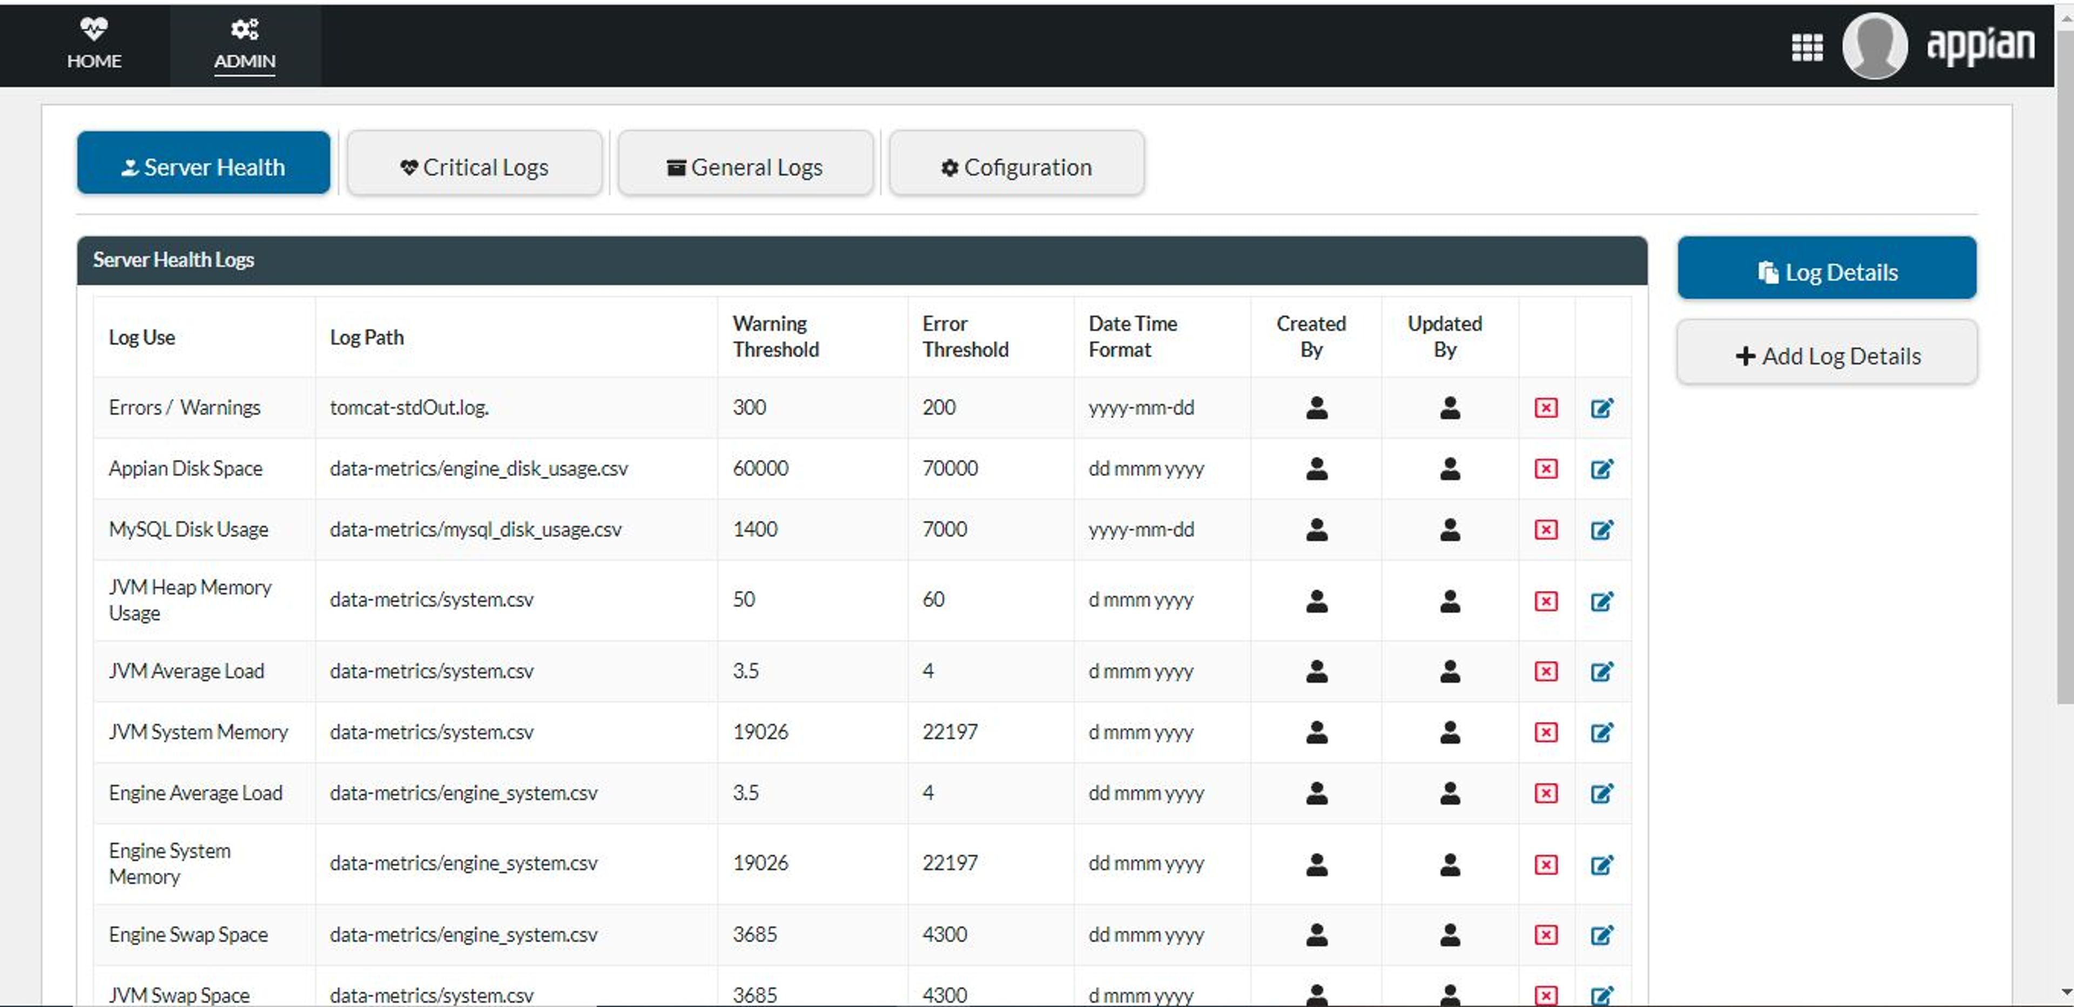View Updated By user for Errors / Warnings
The height and width of the screenshot is (1007, 2074).
[x=1449, y=408]
